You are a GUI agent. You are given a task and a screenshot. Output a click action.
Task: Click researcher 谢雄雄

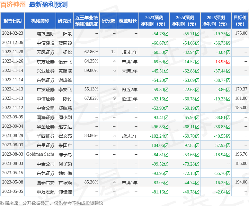coord(65,80)
